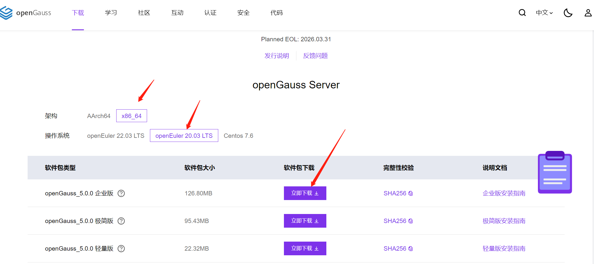Show help icon for 轻量版 package
The width and height of the screenshot is (594, 264).
[x=121, y=249]
